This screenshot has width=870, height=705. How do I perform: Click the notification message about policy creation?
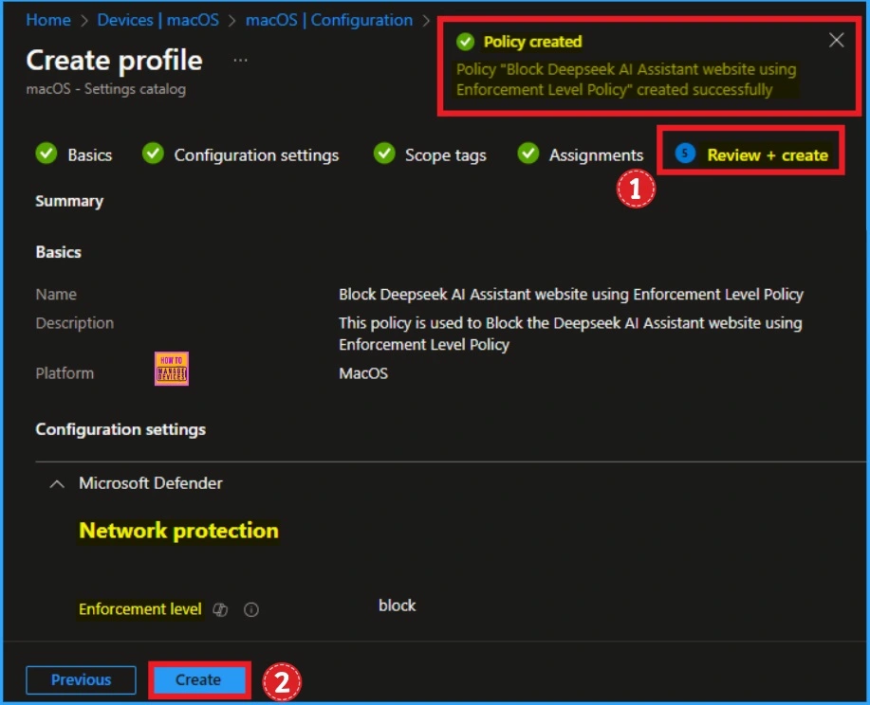coord(626,80)
